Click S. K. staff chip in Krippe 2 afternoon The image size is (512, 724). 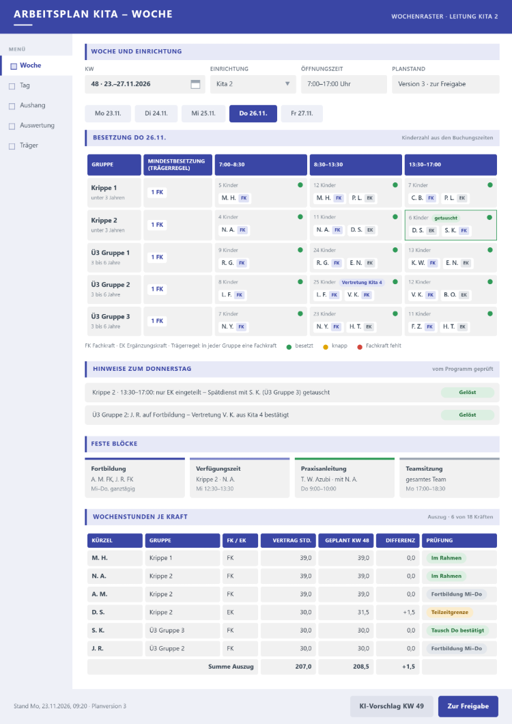[455, 230]
